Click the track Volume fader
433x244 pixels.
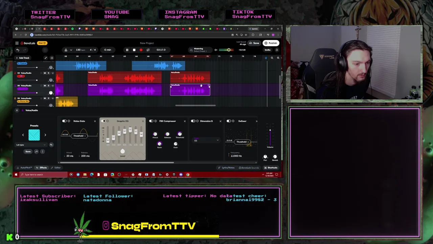[x=270, y=130]
